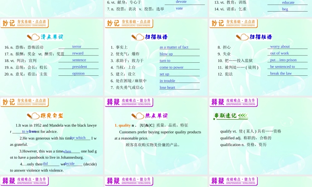This screenshot has width=312, height=187.
Task: Click the translation '顾客喜欢购买物美价廉的产品。'
Action: [x=154, y=145]
